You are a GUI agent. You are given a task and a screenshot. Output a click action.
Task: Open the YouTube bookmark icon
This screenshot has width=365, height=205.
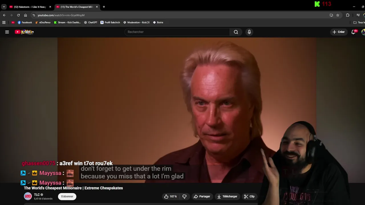point(13,22)
